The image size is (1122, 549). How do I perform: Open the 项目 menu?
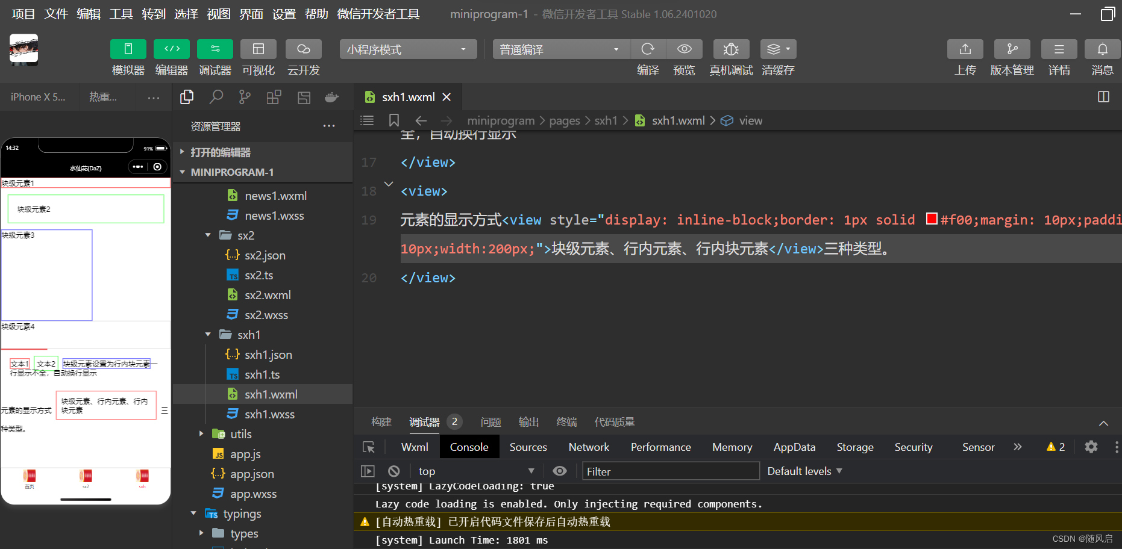point(24,14)
